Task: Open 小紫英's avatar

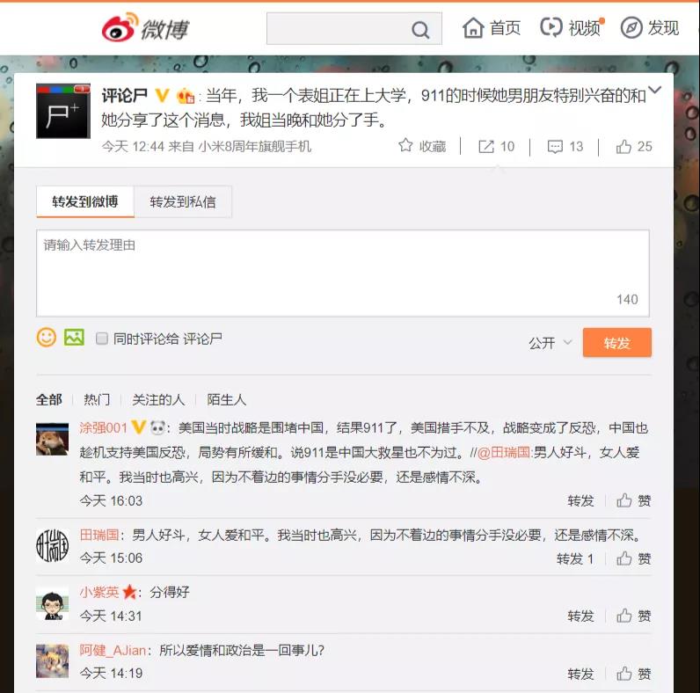Action: 52,603
